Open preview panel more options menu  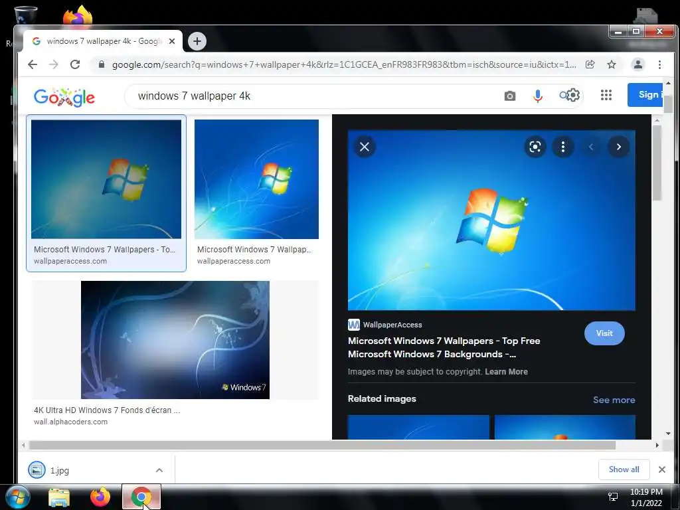click(x=563, y=147)
